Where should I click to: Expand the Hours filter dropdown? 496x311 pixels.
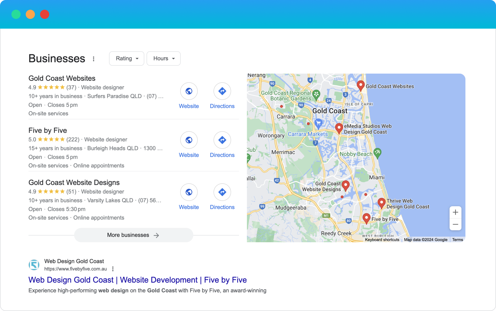point(164,58)
